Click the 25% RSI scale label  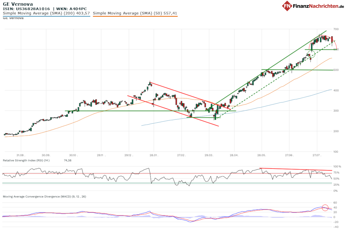tap(337, 185)
